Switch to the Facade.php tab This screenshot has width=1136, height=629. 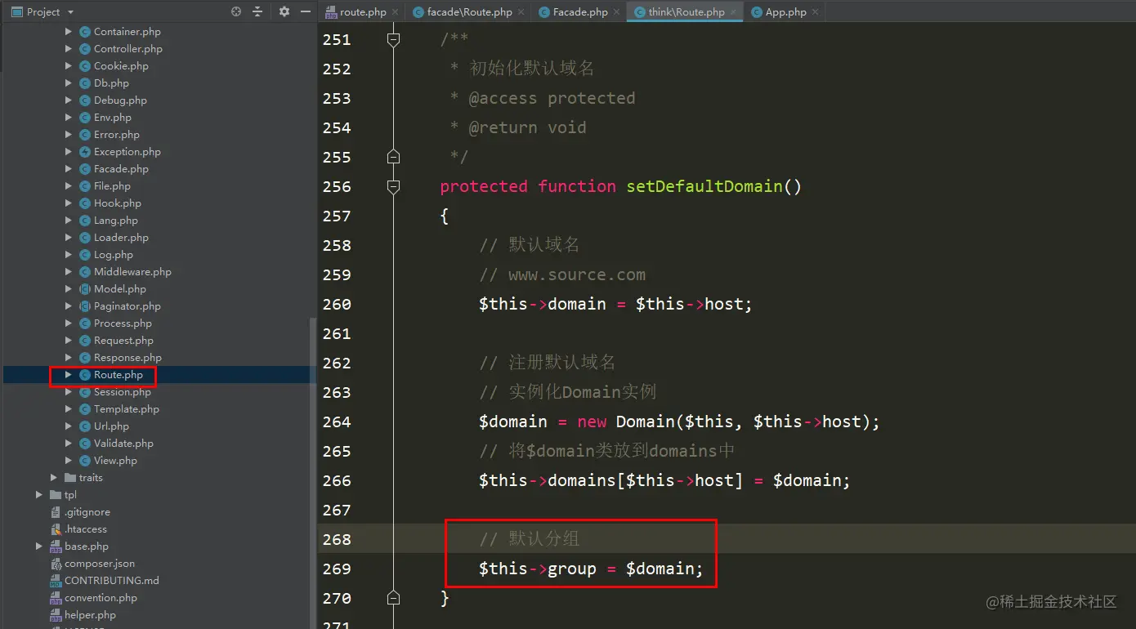(579, 11)
